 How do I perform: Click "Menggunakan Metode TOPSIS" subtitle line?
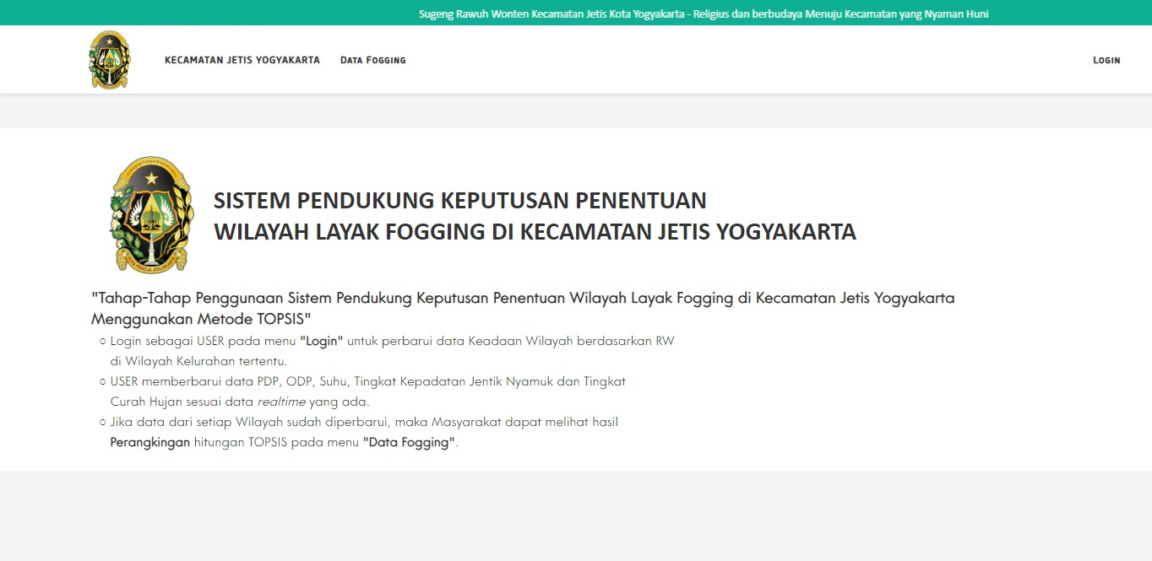(202, 319)
